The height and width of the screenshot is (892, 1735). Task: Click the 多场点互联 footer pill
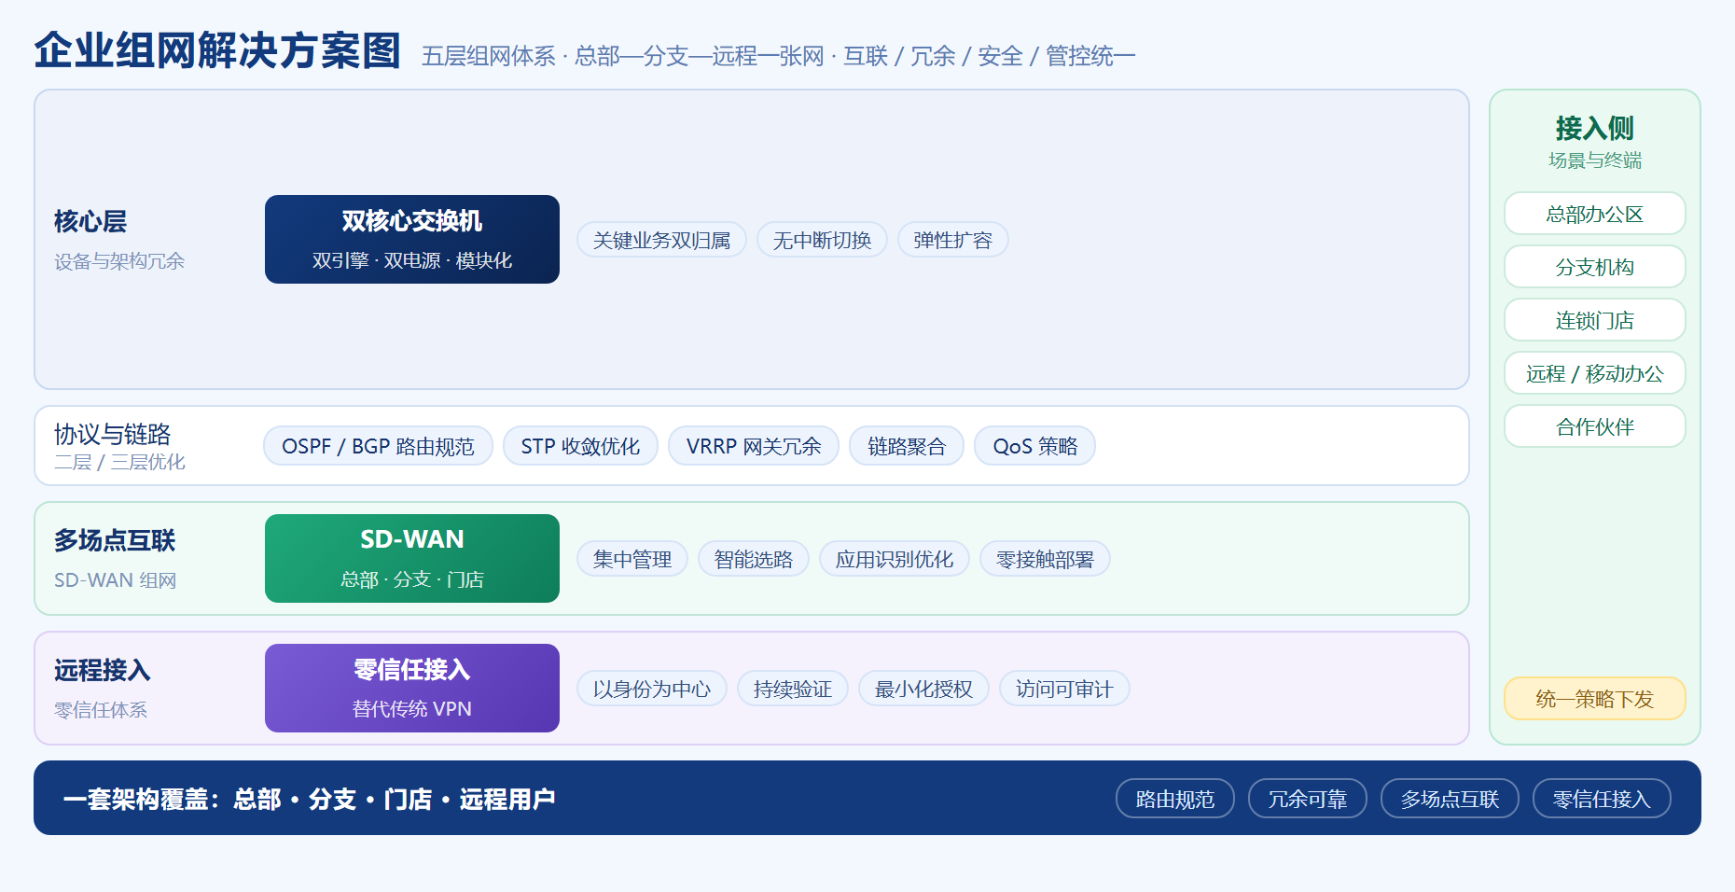tap(1450, 799)
